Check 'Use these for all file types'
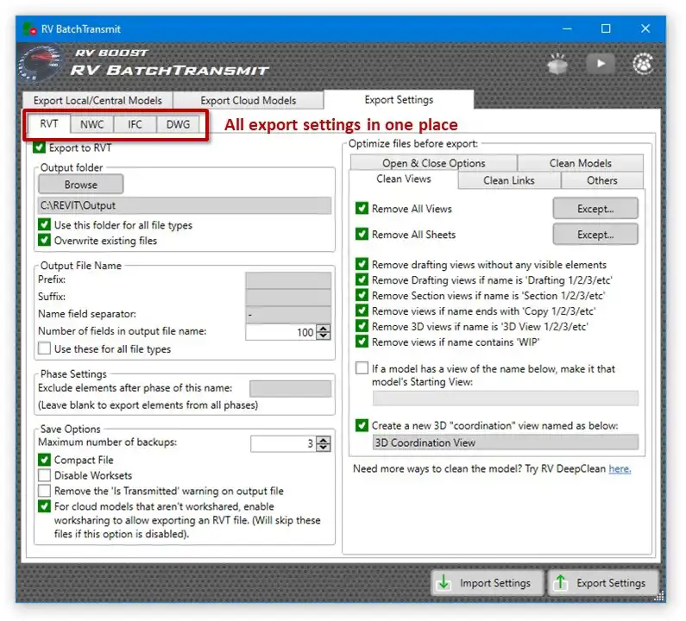The image size is (686, 621). coord(44,348)
